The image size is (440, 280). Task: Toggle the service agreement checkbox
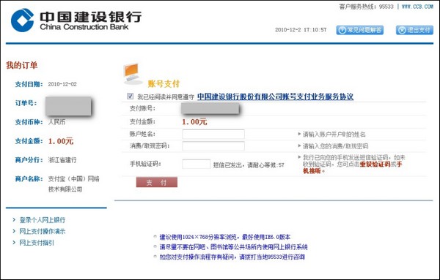point(131,97)
